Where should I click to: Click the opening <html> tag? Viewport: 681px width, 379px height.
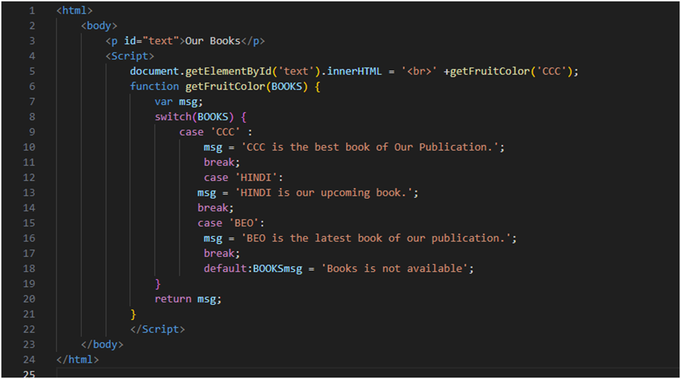tap(75, 10)
